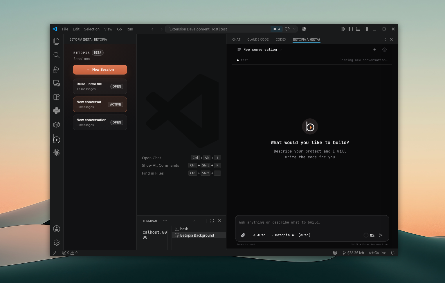Select the Betopia Background terminal
Screen dimensions: 445x283
click(x=199, y=235)
